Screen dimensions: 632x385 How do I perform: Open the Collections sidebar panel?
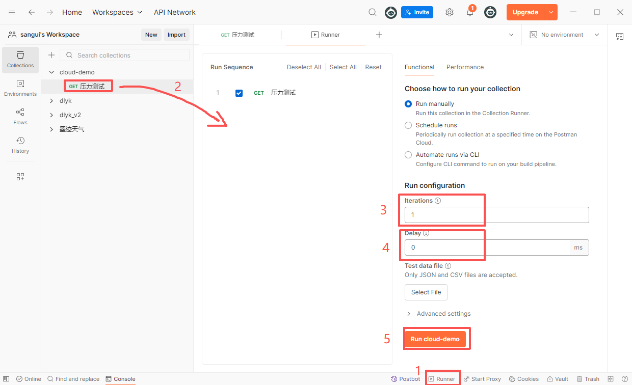tap(20, 60)
